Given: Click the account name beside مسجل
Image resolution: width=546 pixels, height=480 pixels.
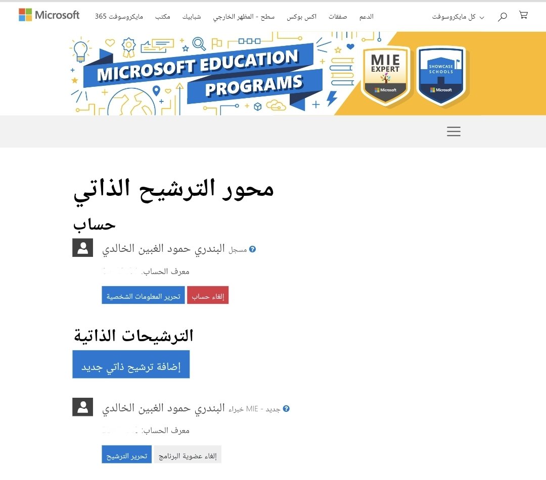Looking at the screenshot, I should click(x=163, y=249).
